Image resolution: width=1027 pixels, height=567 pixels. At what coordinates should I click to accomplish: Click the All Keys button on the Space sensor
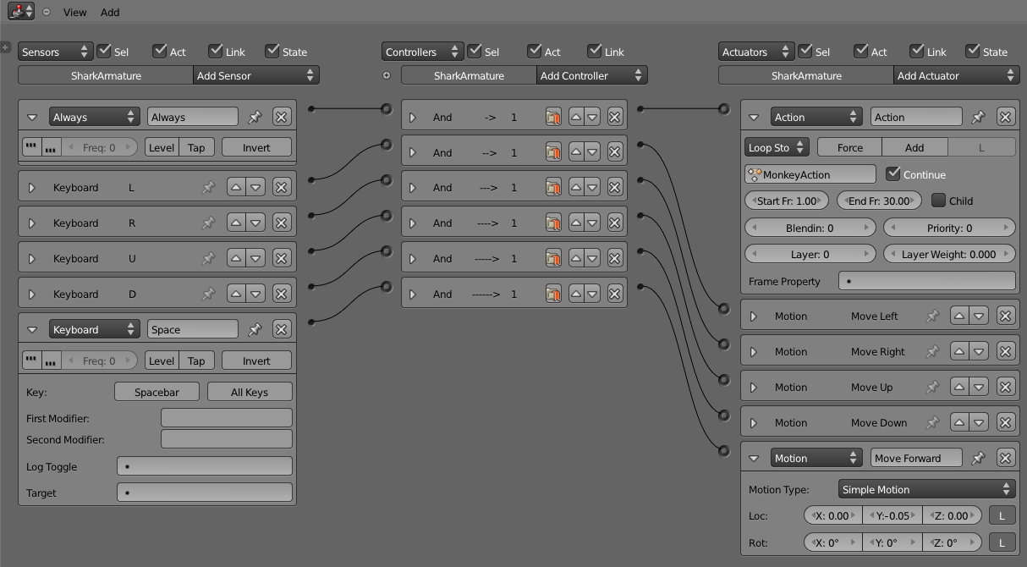pos(250,391)
